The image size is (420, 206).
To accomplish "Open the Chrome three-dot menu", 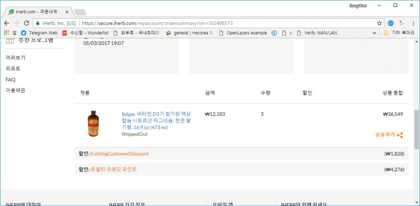I will click(x=412, y=23).
